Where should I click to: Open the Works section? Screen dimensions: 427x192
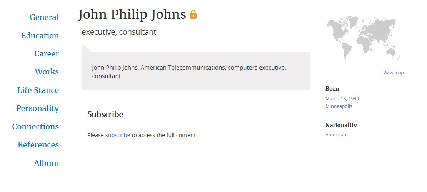point(47,72)
